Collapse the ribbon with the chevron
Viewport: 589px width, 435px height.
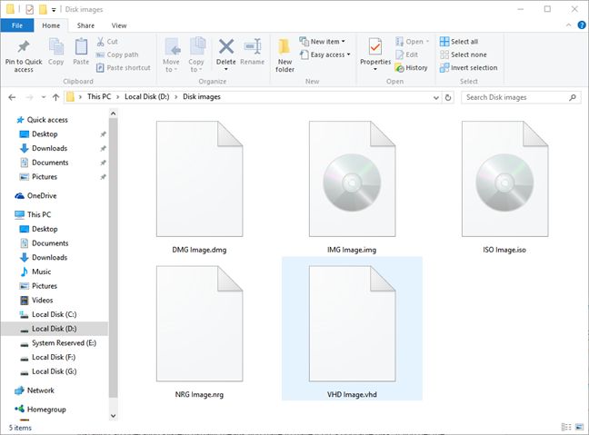[x=567, y=26]
